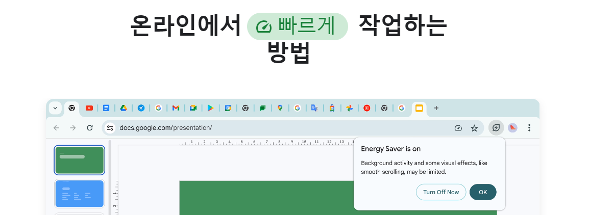Bookmark this page with the star icon
Image resolution: width=589 pixels, height=215 pixels.
[x=475, y=128]
